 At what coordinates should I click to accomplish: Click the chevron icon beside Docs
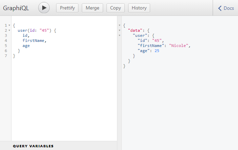coord(220,8)
